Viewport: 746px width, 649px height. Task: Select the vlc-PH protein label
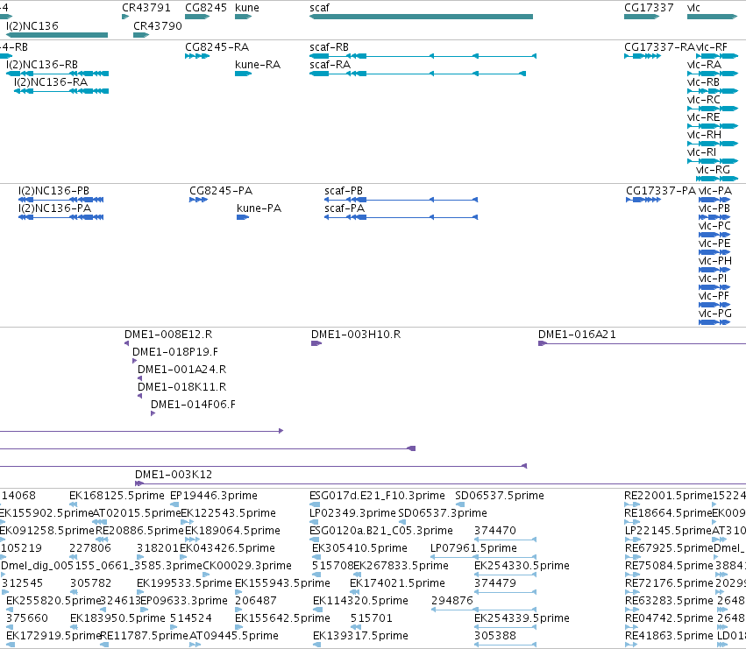[715, 261]
